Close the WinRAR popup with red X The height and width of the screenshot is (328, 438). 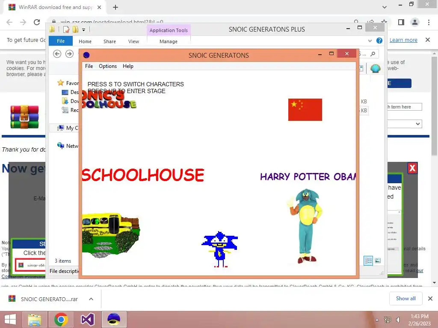(x=412, y=168)
